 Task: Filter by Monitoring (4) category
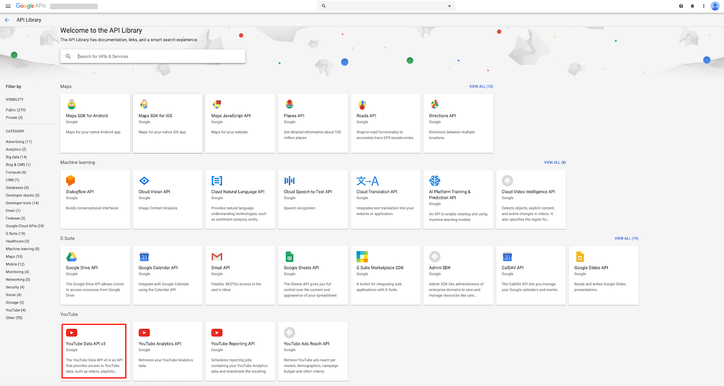point(17,272)
